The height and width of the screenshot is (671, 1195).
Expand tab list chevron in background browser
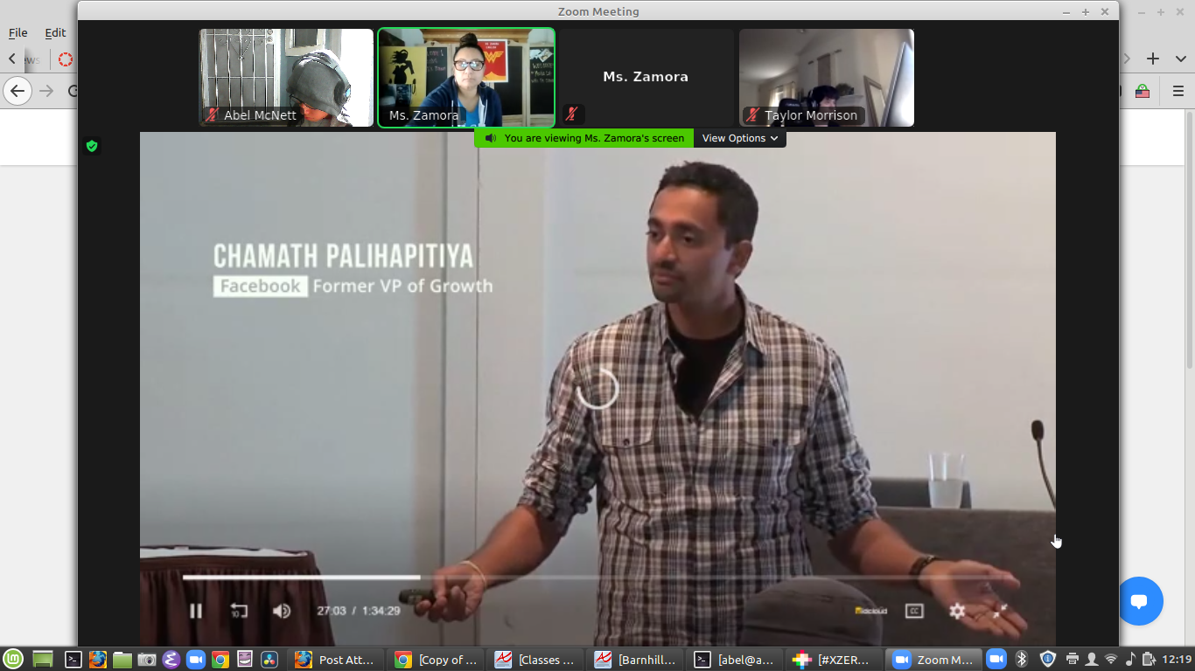coord(1180,59)
